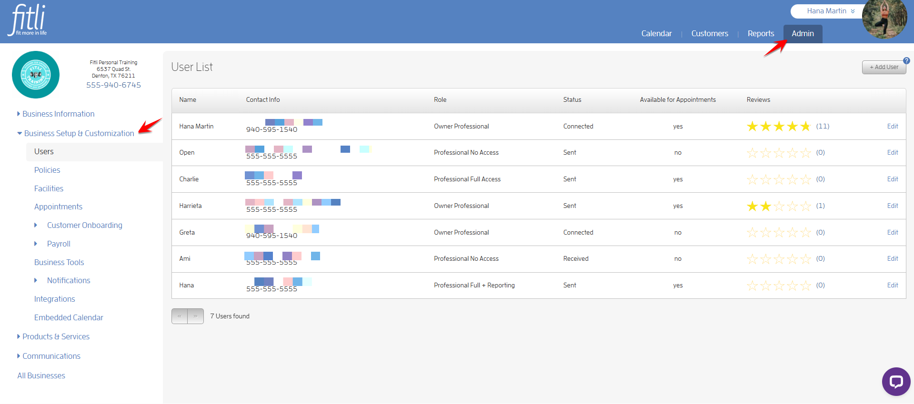Edit the Ami user

click(893, 258)
